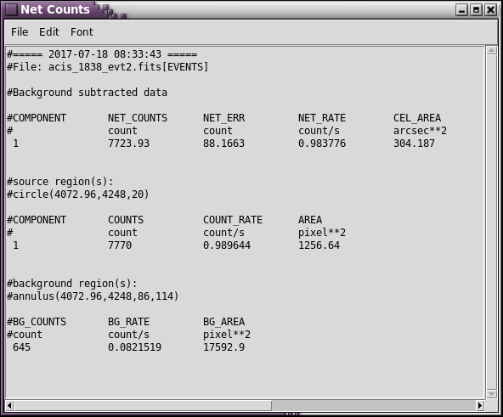Click the NET_RATE column header
This screenshot has width=503, height=417.
pos(322,118)
